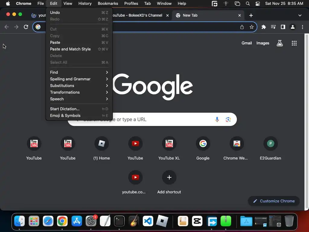
Task: Close the New Tab tab
Action: pos(239,15)
